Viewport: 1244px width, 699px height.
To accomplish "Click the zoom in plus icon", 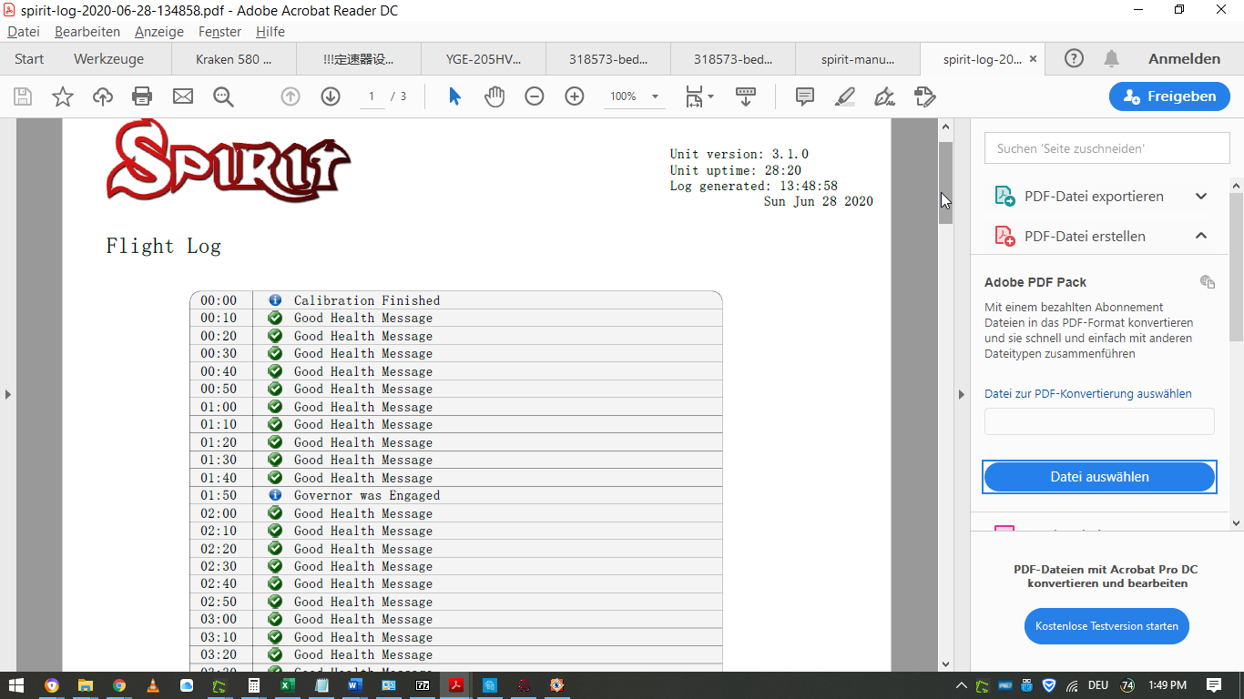I will point(575,96).
